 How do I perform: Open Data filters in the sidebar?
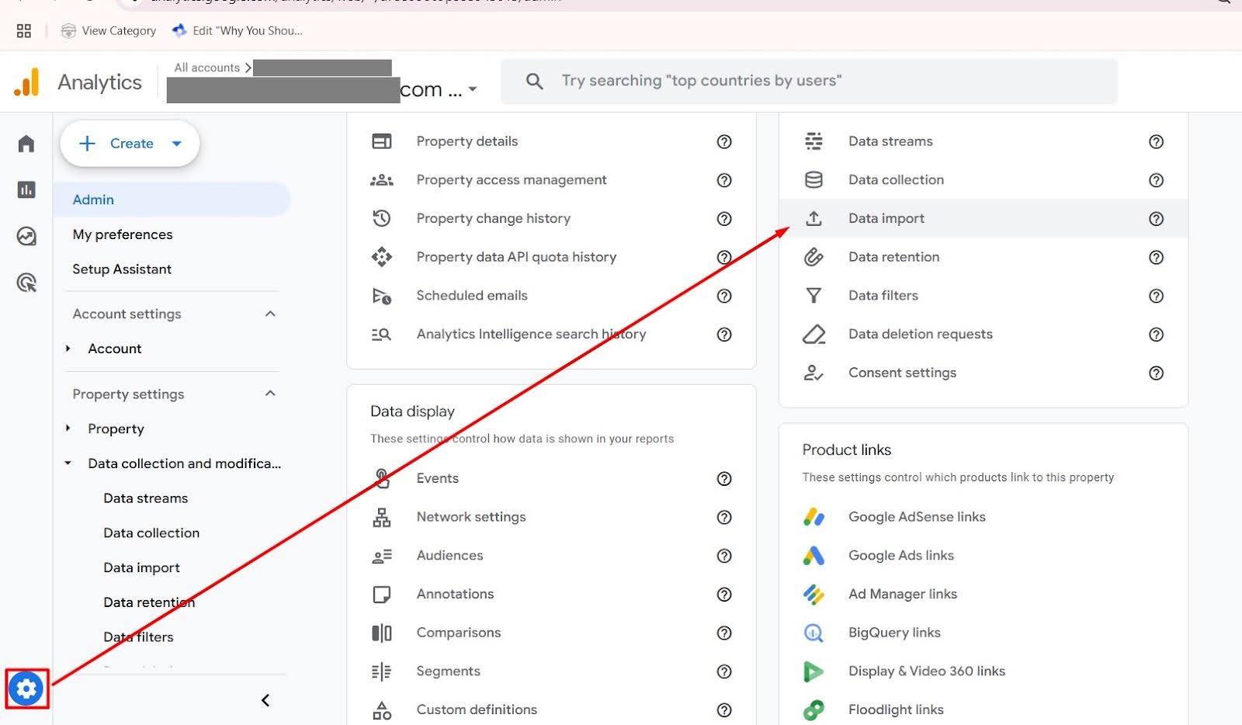(x=138, y=637)
